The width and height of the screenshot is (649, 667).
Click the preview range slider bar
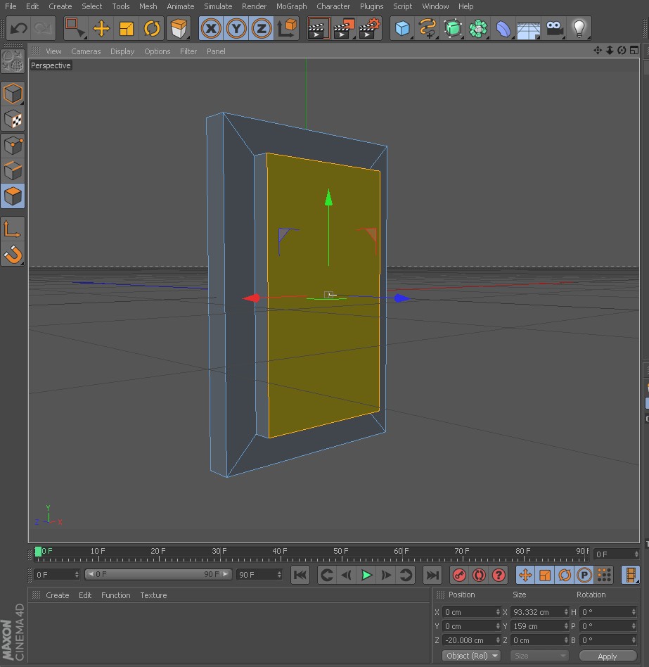tap(158, 575)
